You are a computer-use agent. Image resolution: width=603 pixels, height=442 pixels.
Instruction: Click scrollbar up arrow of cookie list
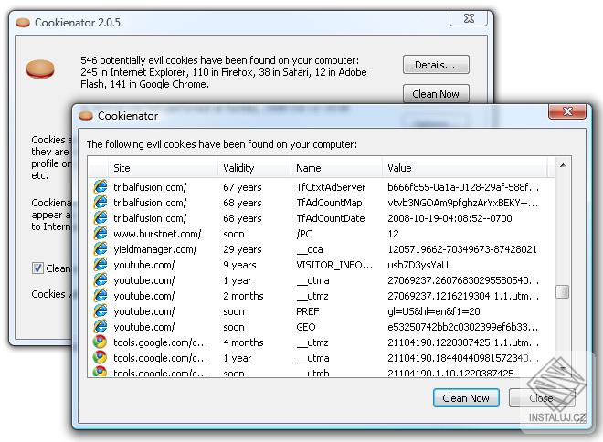pos(563,165)
